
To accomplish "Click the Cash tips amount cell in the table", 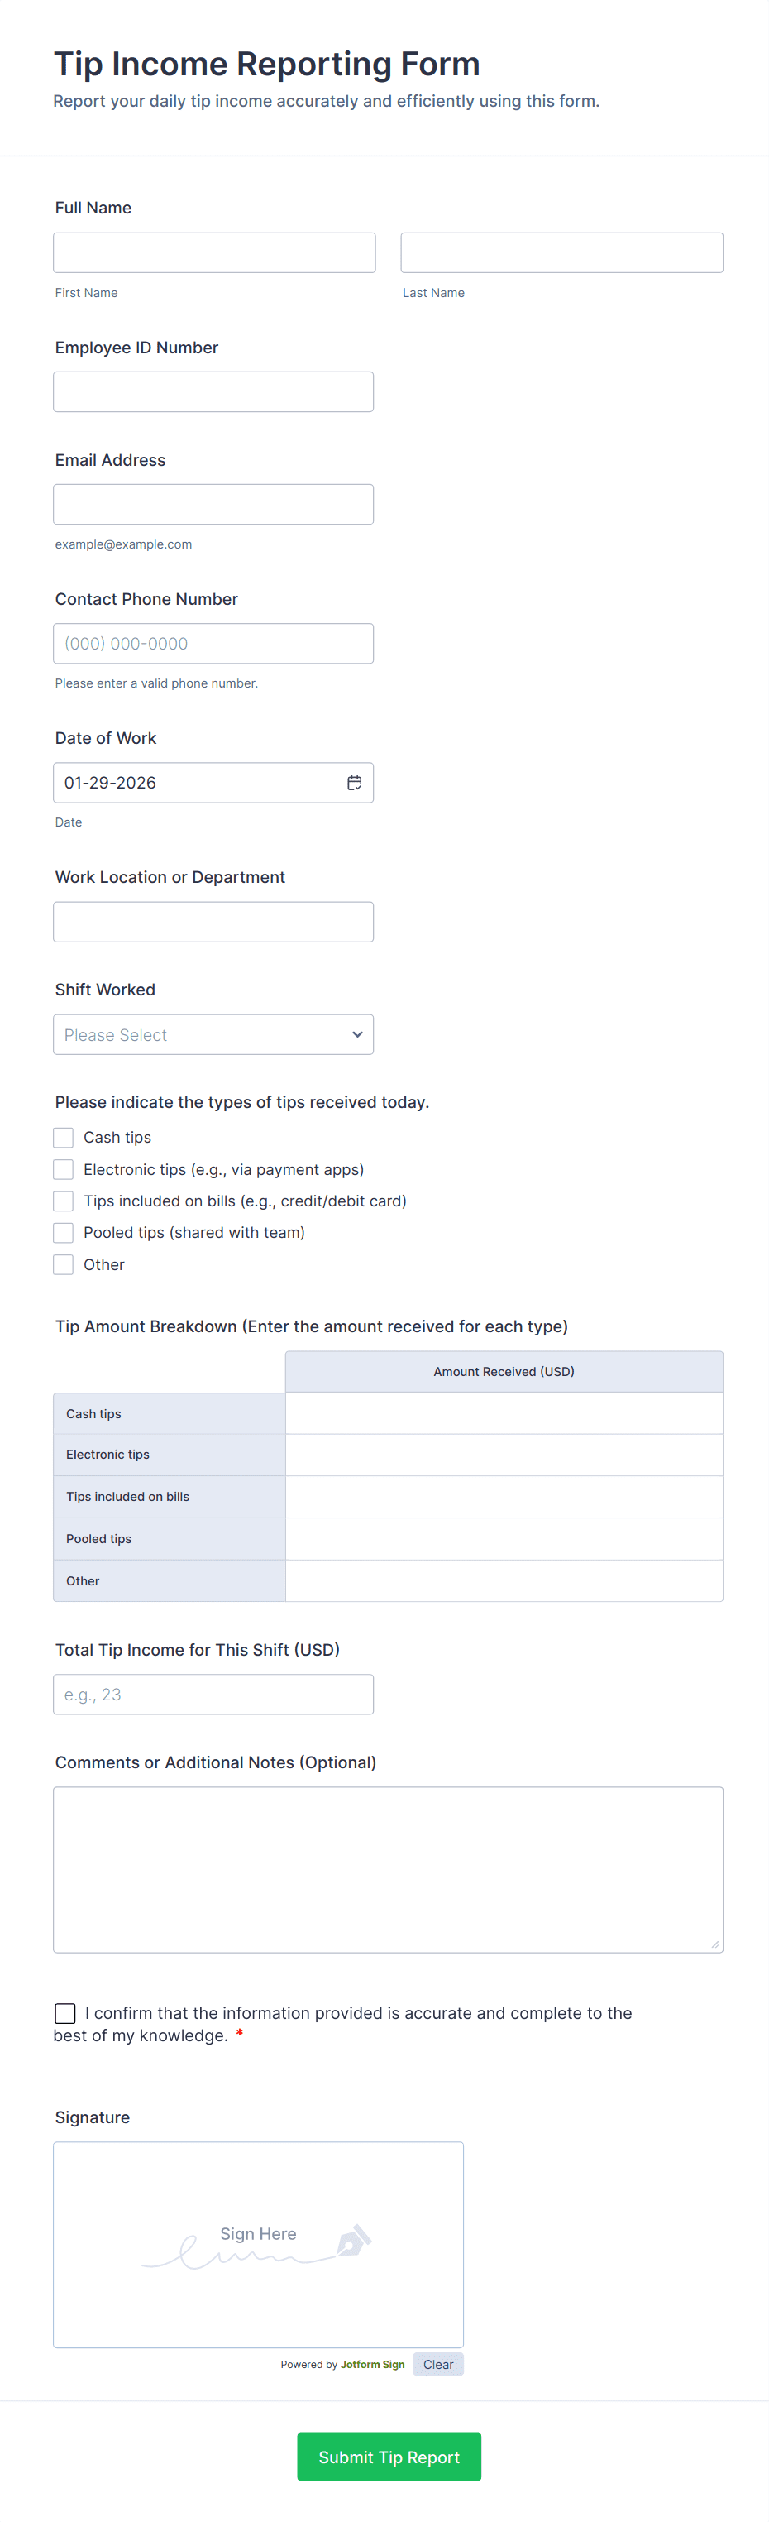I will point(503,1412).
